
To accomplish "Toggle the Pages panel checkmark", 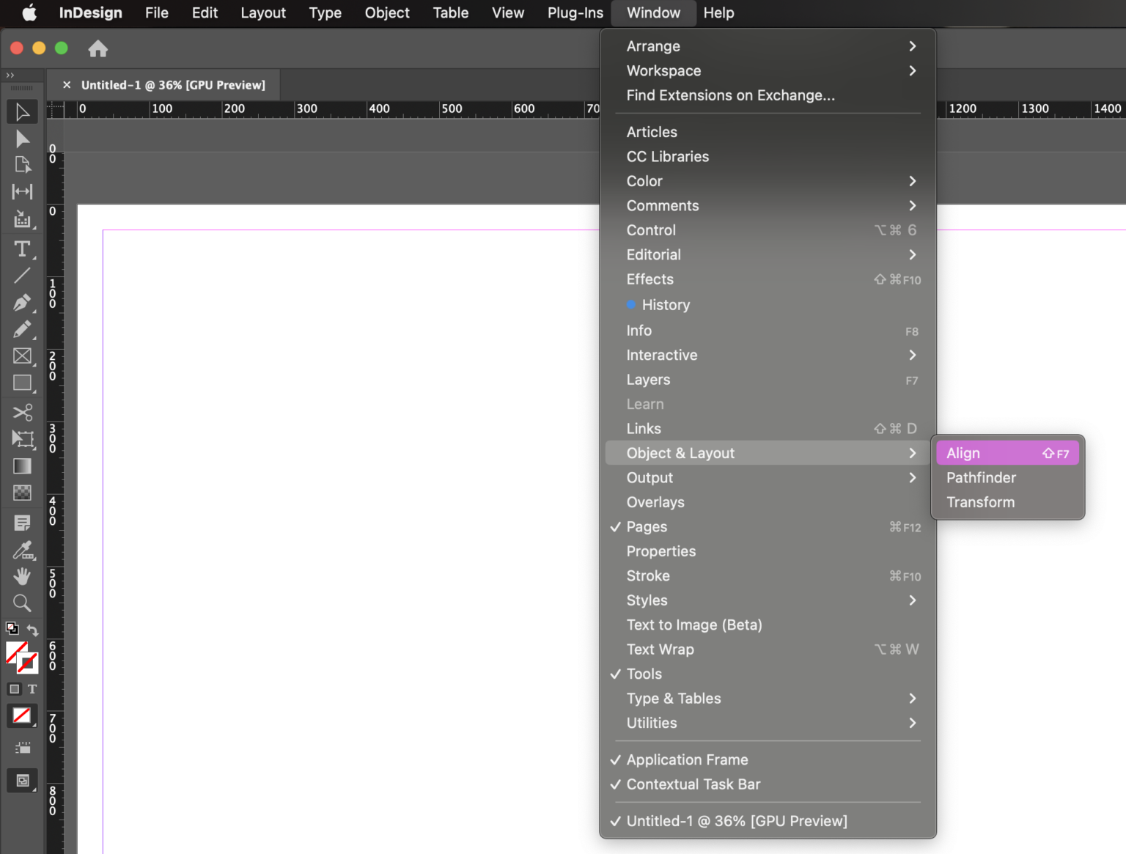I will point(647,526).
